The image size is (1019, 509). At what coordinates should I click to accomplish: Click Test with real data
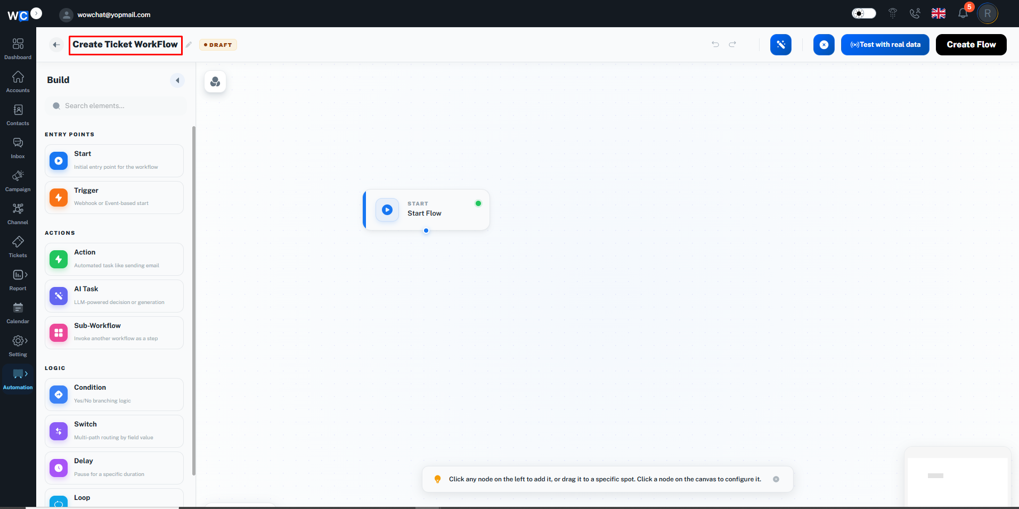point(885,45)
